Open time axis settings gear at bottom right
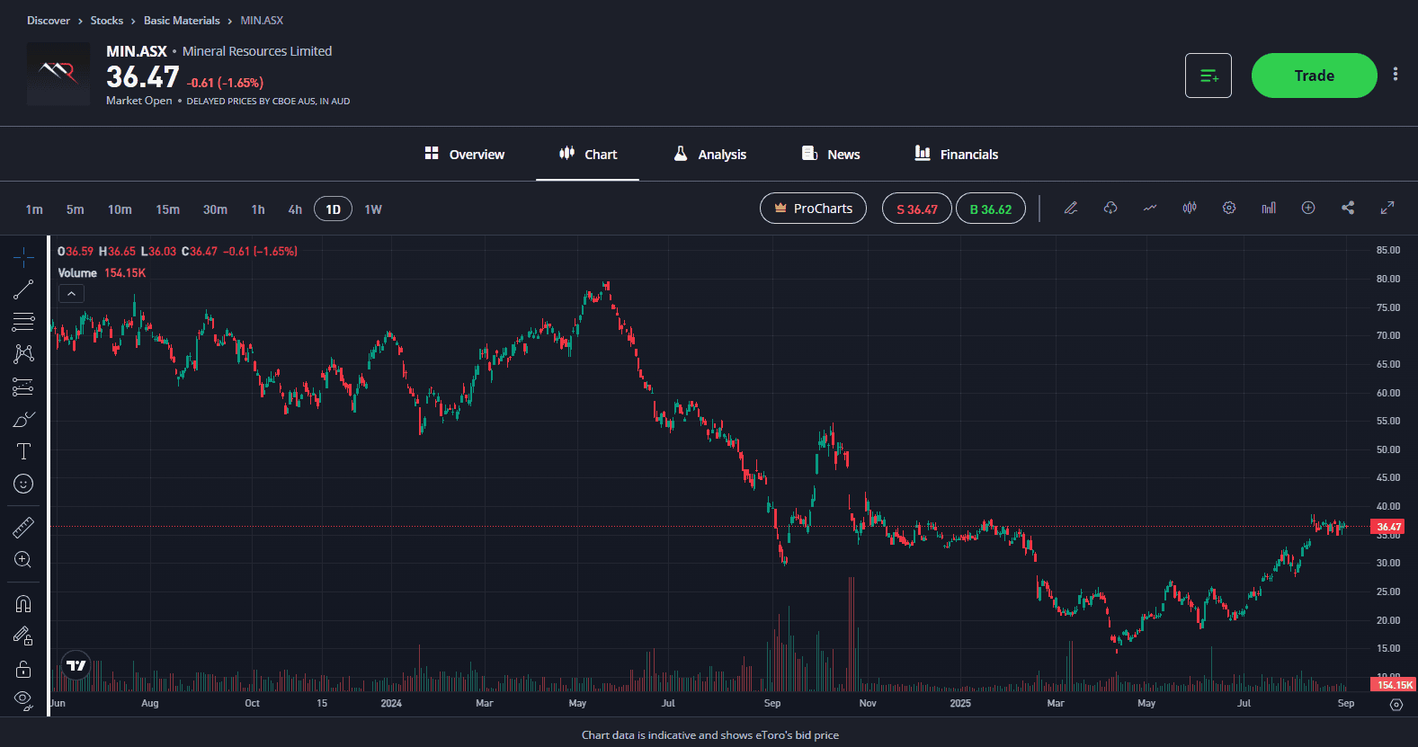Image resolution: width=1418 pixels, height=747 pixels. click(x=1396, y=705)
